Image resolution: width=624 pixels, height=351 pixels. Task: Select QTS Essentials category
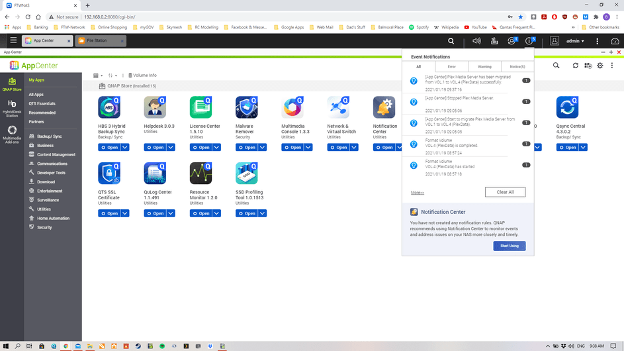(42, 103)
